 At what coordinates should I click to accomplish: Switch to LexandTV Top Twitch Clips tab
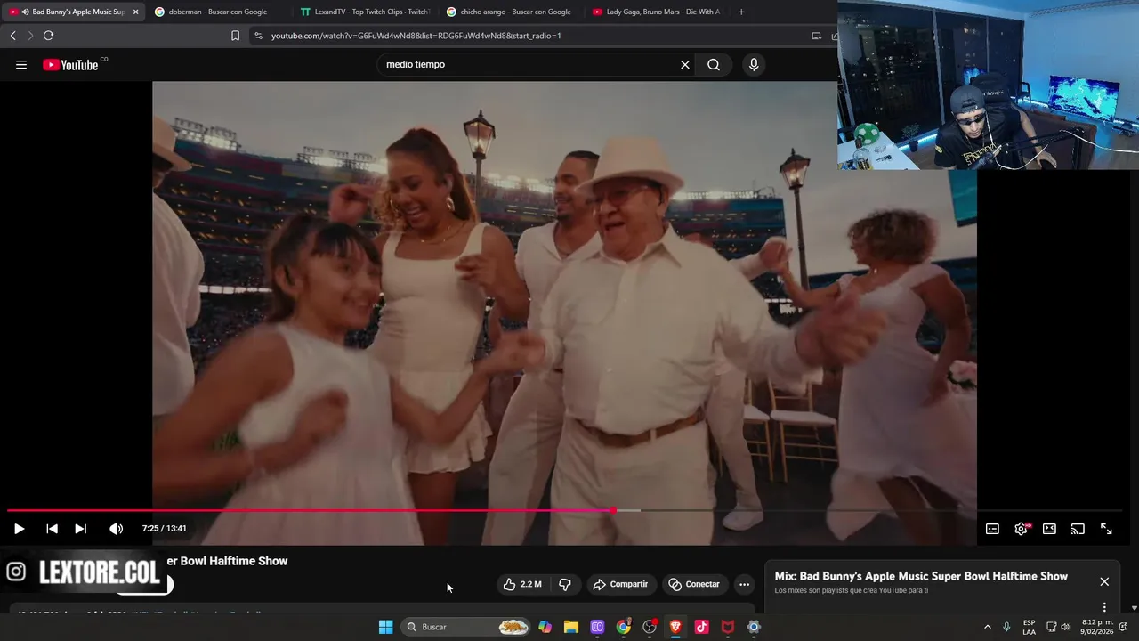365,12
